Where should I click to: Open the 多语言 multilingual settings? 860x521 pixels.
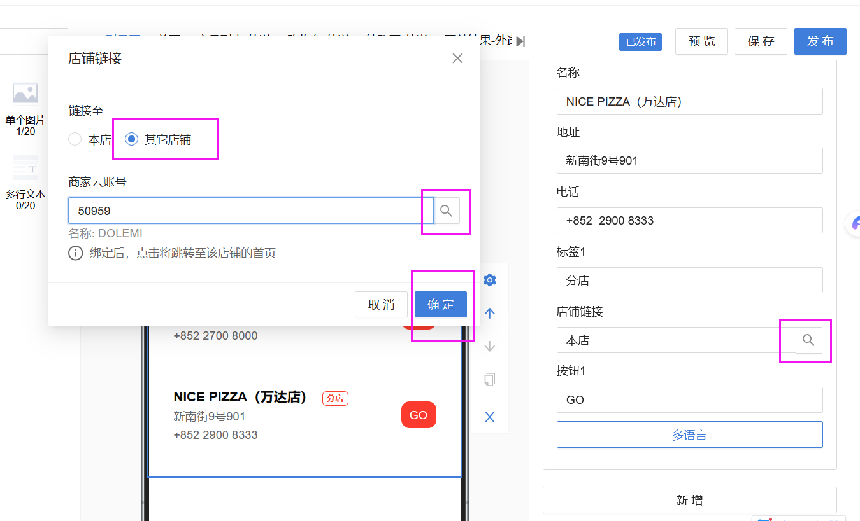[690, 434]
